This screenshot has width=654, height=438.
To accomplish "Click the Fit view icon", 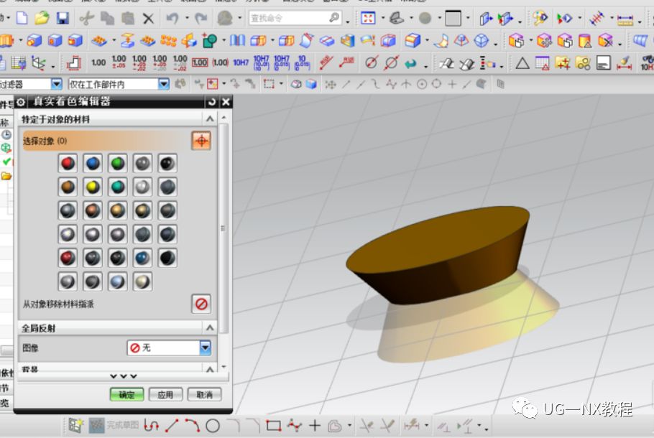I will [x=368, y=18].
